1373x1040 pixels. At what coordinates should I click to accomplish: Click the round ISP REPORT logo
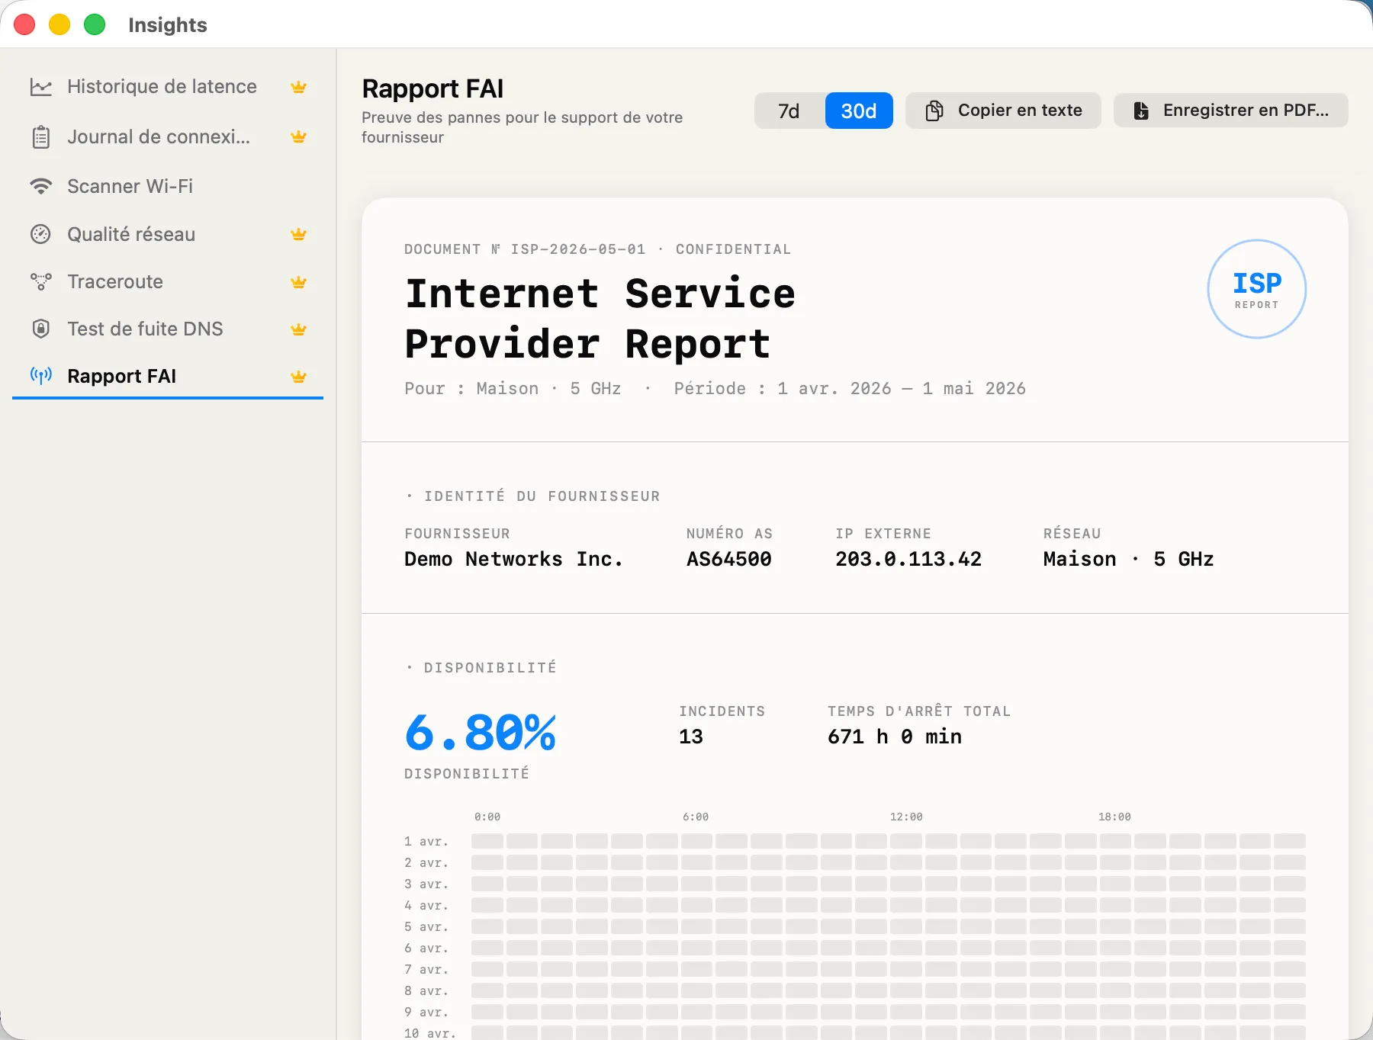[x=1257, y=289]
